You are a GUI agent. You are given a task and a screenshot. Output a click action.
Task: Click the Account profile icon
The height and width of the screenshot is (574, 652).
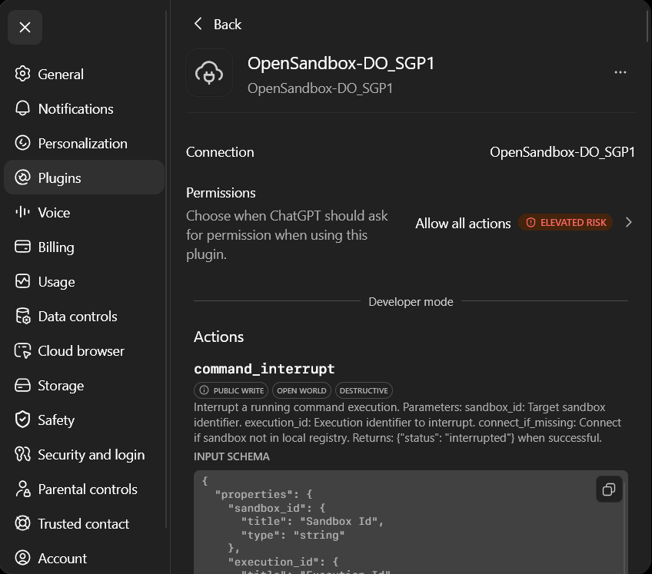(x=22, y=558)
